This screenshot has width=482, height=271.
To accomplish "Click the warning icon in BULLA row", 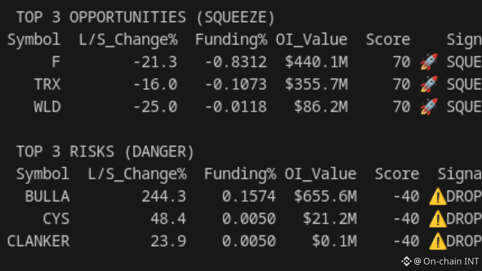I will point(437,196).
